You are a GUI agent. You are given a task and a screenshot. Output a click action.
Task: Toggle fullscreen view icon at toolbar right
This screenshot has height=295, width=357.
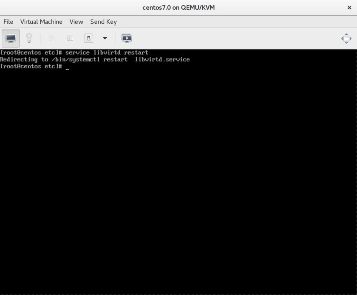pos(346,39)
